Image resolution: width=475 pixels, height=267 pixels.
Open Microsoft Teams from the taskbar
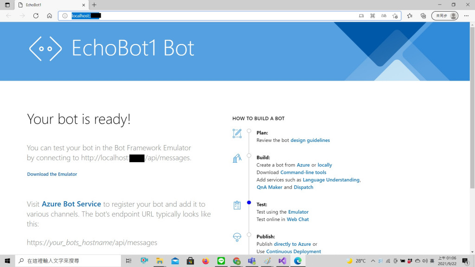(x=252, y=261)
